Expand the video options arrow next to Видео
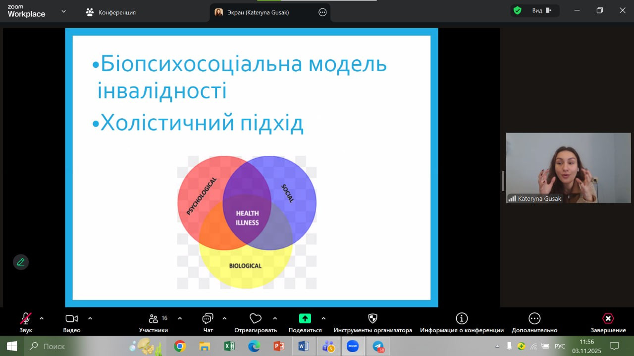The height and width of the screenshot is (356, 634). pyautogui.click(x=90, y=318)
